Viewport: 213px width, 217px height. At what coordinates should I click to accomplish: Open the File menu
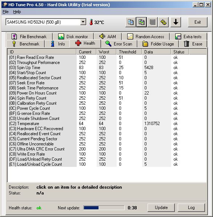(5, 12)
